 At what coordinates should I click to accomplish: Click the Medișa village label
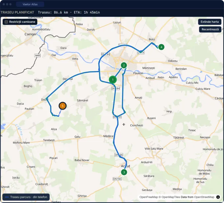tap(177, 189)
